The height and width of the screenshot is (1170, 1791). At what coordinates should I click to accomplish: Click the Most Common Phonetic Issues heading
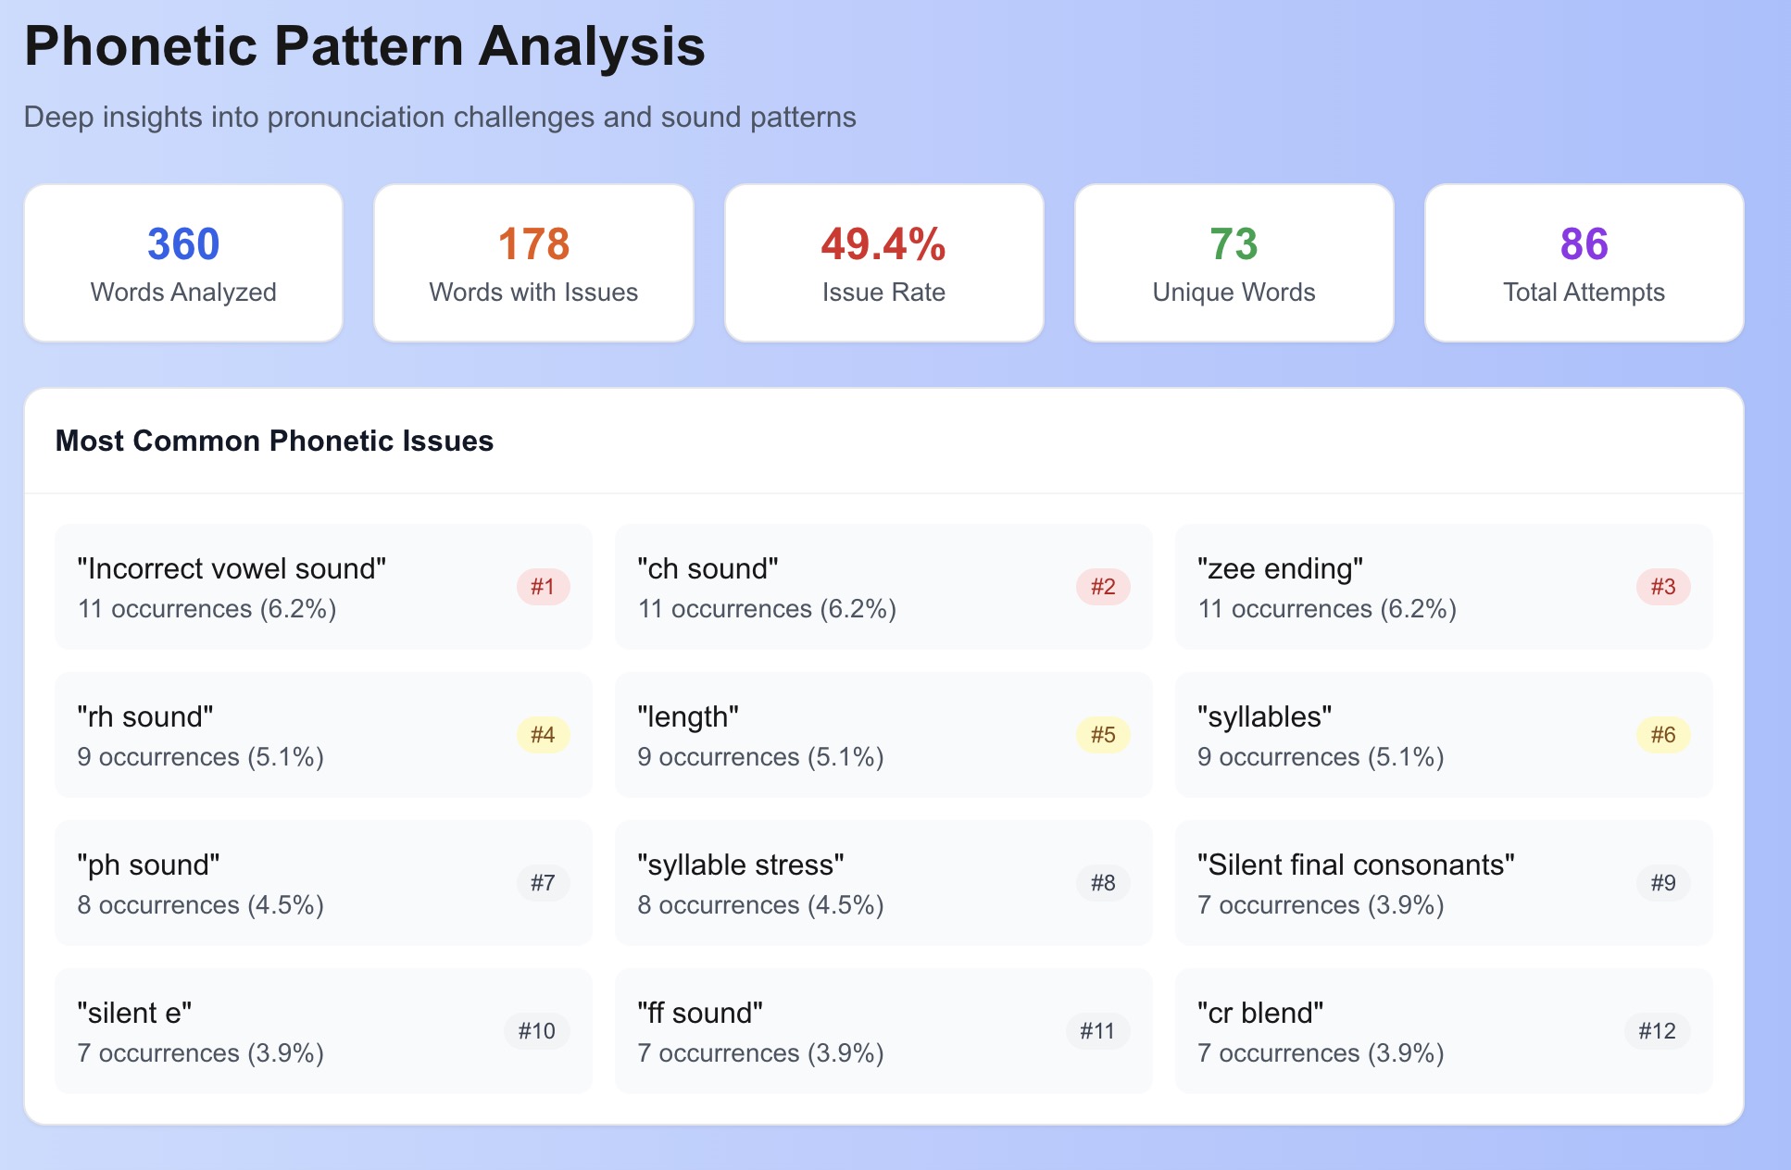pyautogui.click(x=274, y=441)
